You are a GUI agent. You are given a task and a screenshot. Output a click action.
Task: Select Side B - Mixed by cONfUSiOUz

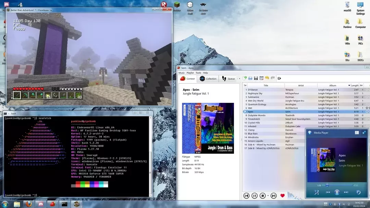tap(274, 148)
